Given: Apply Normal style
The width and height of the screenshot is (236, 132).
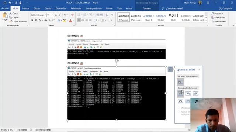Looking at the screenshot, I should [x=124, y=17].
